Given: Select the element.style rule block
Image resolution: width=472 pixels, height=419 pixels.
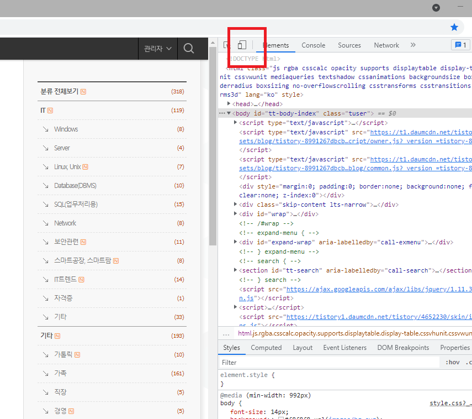Looking at the screenshot, I should pos(345,379).
